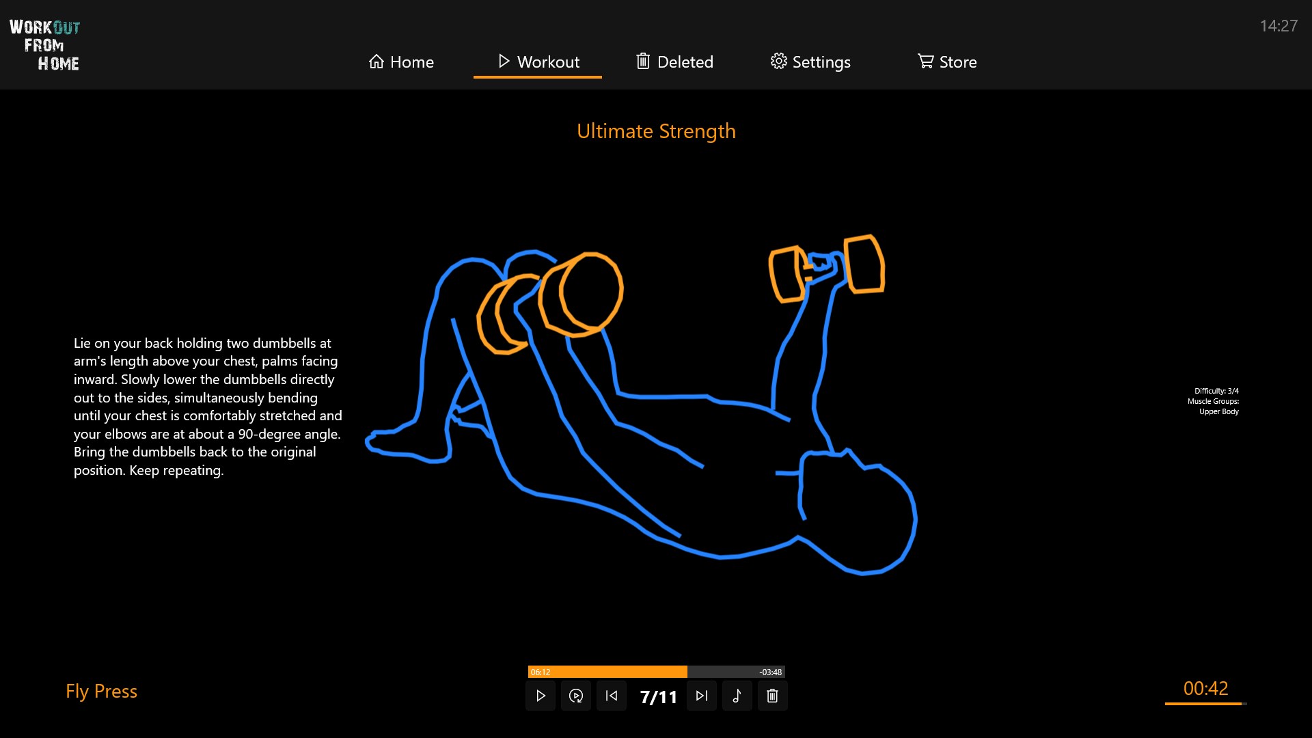This screenshot has width=1312, height=738.
Task: Click exercise counter showing 7/11
Action: point(656,696)
